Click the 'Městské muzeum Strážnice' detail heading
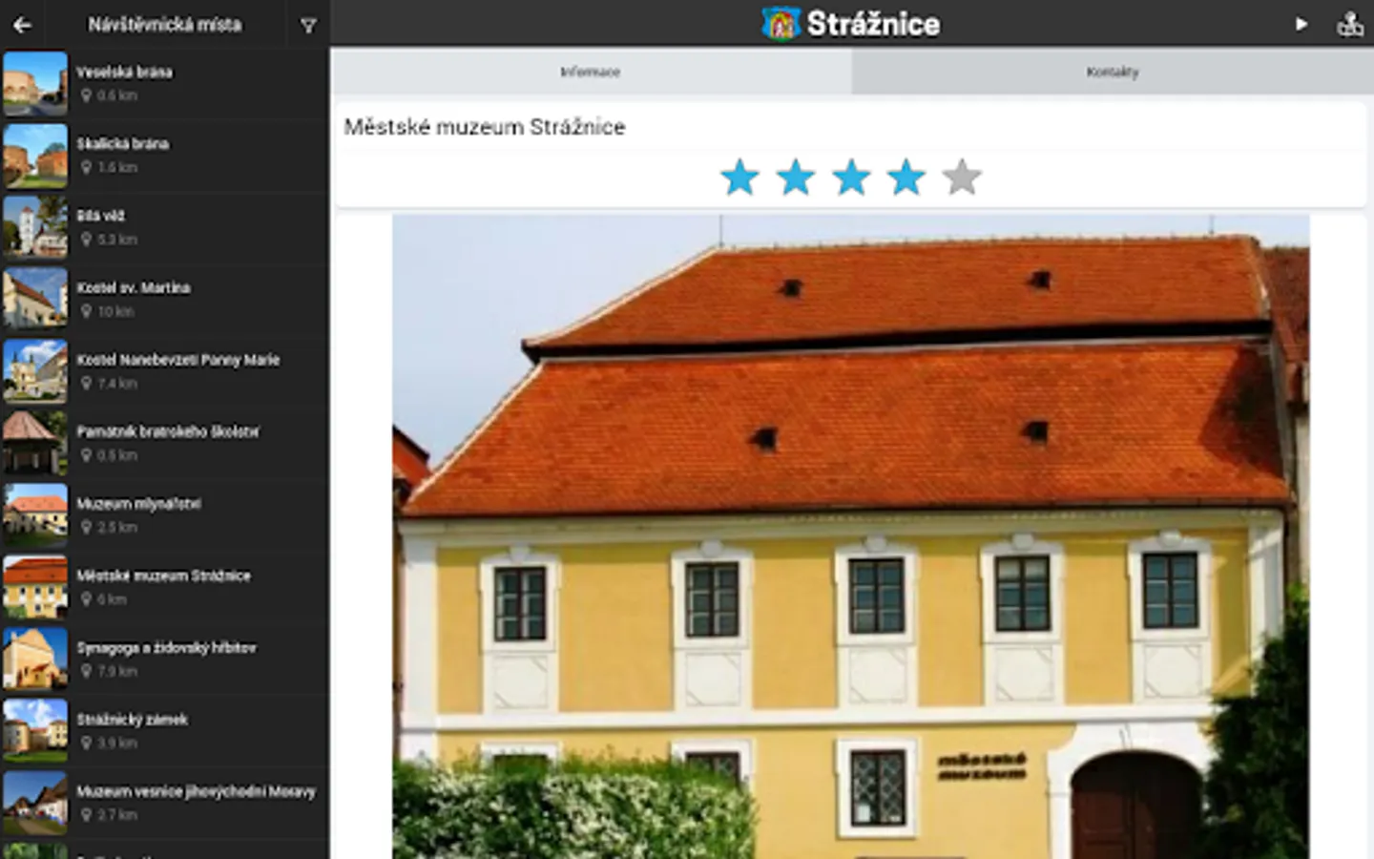Image resolution: width=1374 pixels, height=859 pixels. click(x=485, y=127)
